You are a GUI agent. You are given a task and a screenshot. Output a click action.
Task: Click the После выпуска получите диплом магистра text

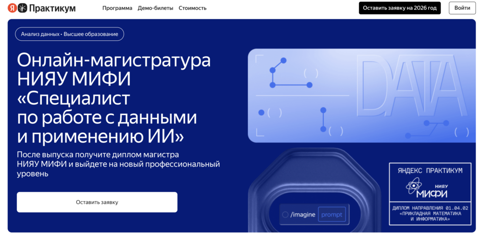[x=98, y=155]
